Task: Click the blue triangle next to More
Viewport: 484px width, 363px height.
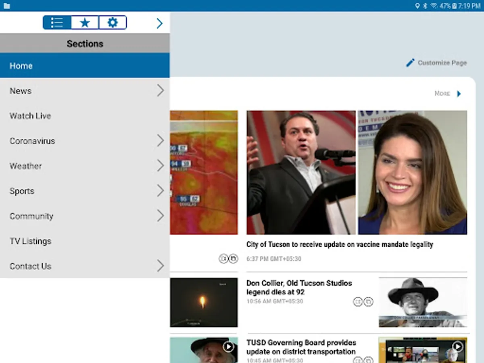Action: [x=459, y=94]
